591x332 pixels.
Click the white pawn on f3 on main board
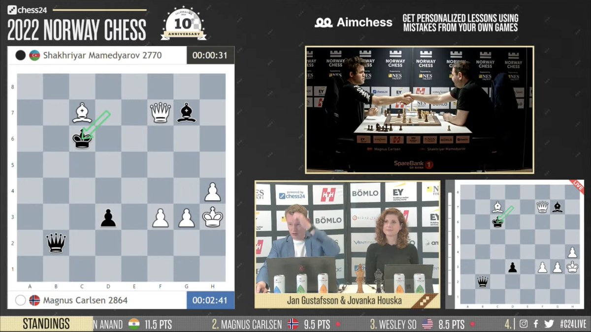click(x=160, y=217)
